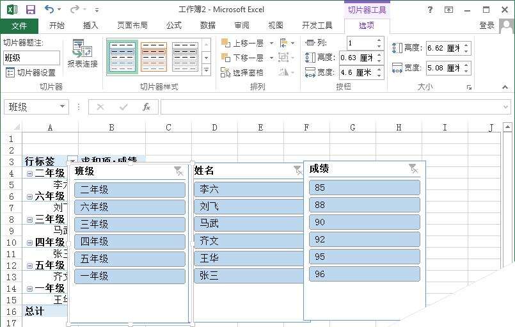515x327 pixels.
Task: Open the 大小 group dialog launcher
Action: [469, 87]
